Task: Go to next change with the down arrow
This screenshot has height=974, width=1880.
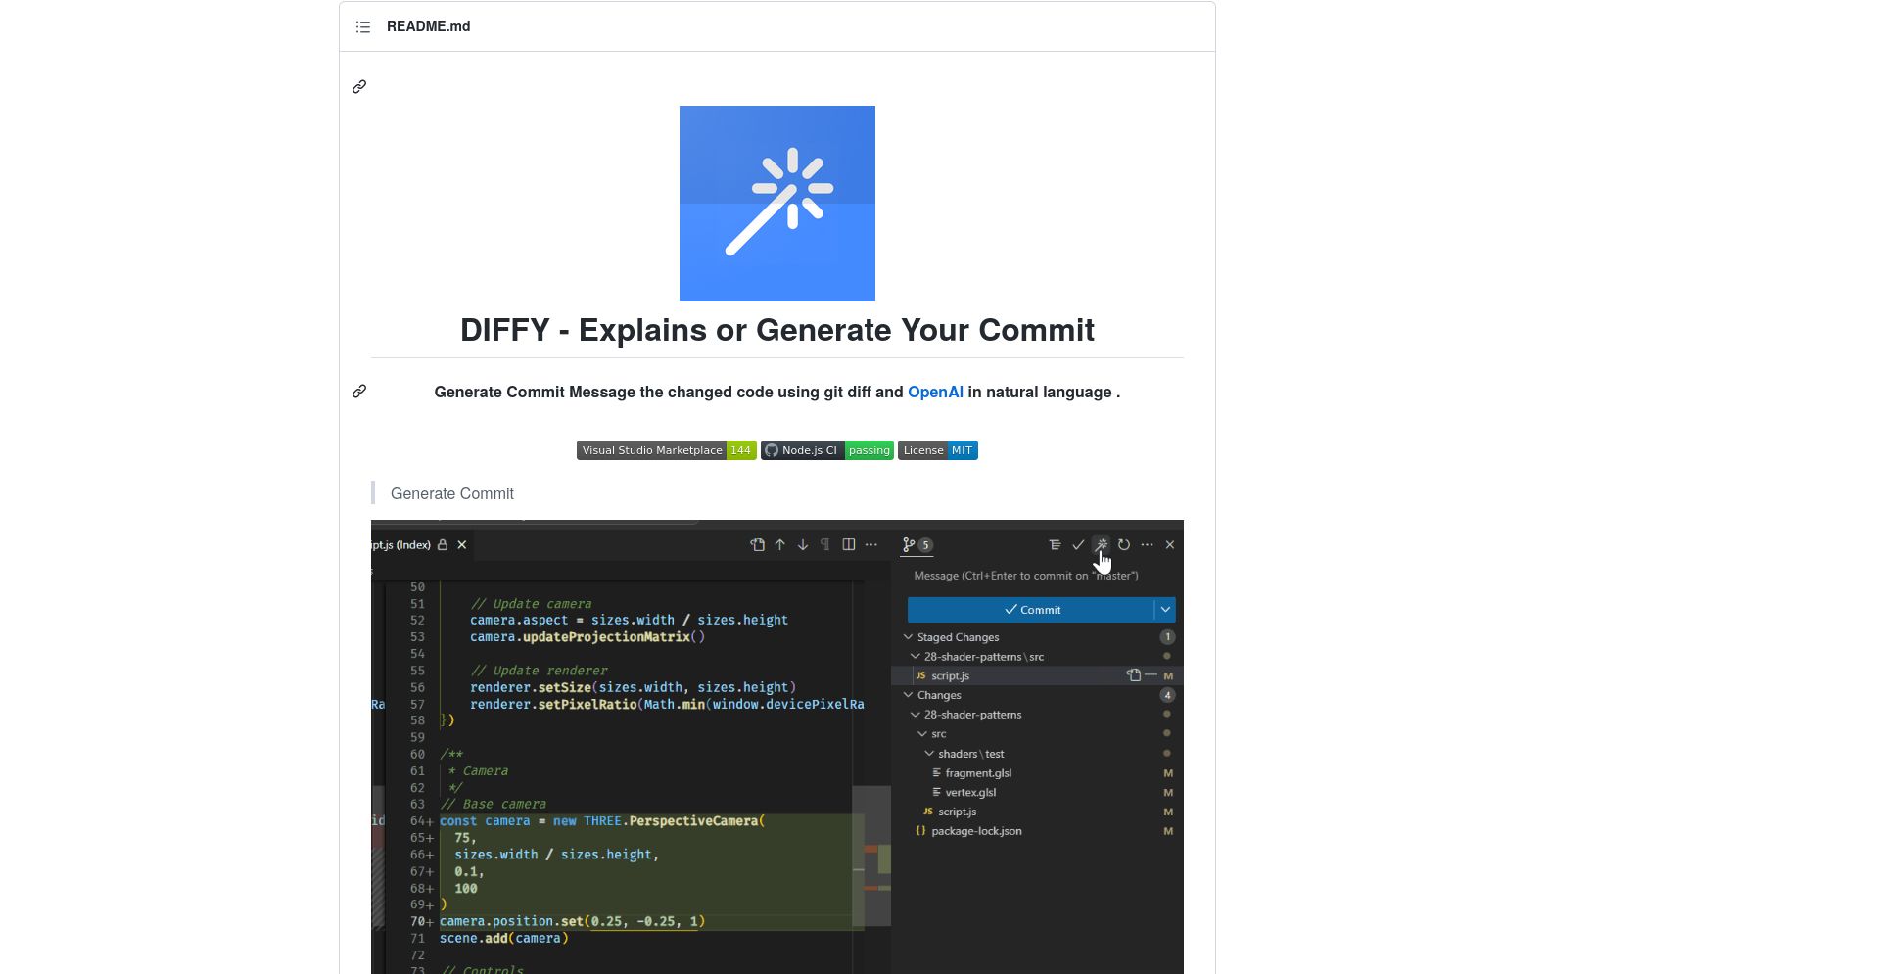Action: point(803,544)
